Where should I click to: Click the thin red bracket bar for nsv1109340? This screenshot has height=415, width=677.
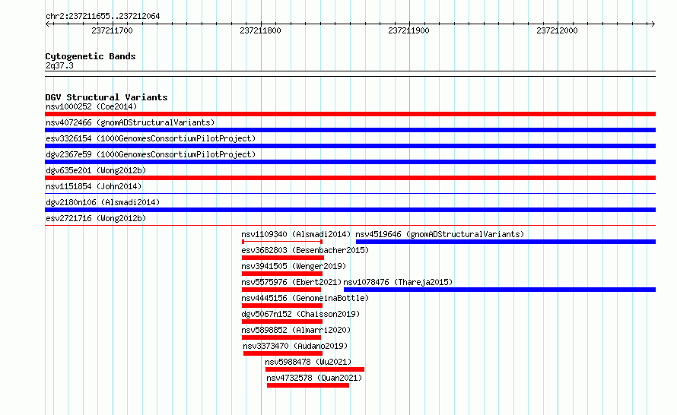point(282,242)
